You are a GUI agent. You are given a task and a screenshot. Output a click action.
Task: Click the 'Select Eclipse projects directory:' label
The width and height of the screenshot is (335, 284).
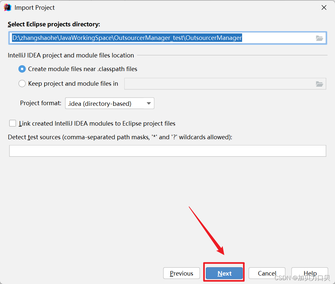[54, 24]
